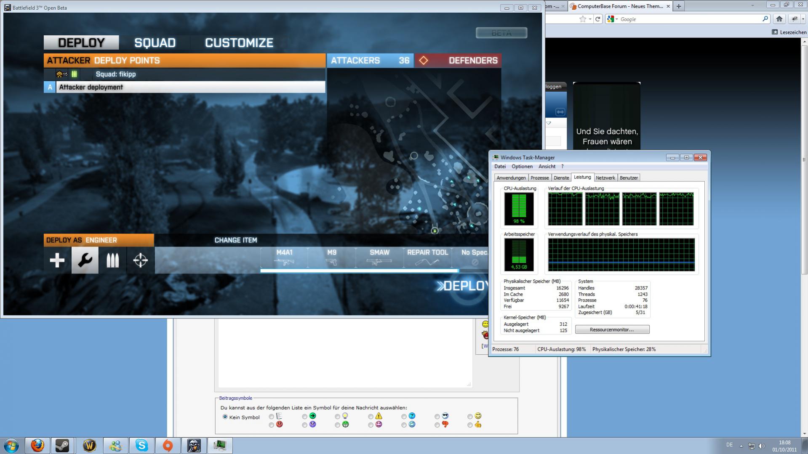Viewport: 808px width, 454px height.
Task: Show hidden system tray icons
Action: 741,446
